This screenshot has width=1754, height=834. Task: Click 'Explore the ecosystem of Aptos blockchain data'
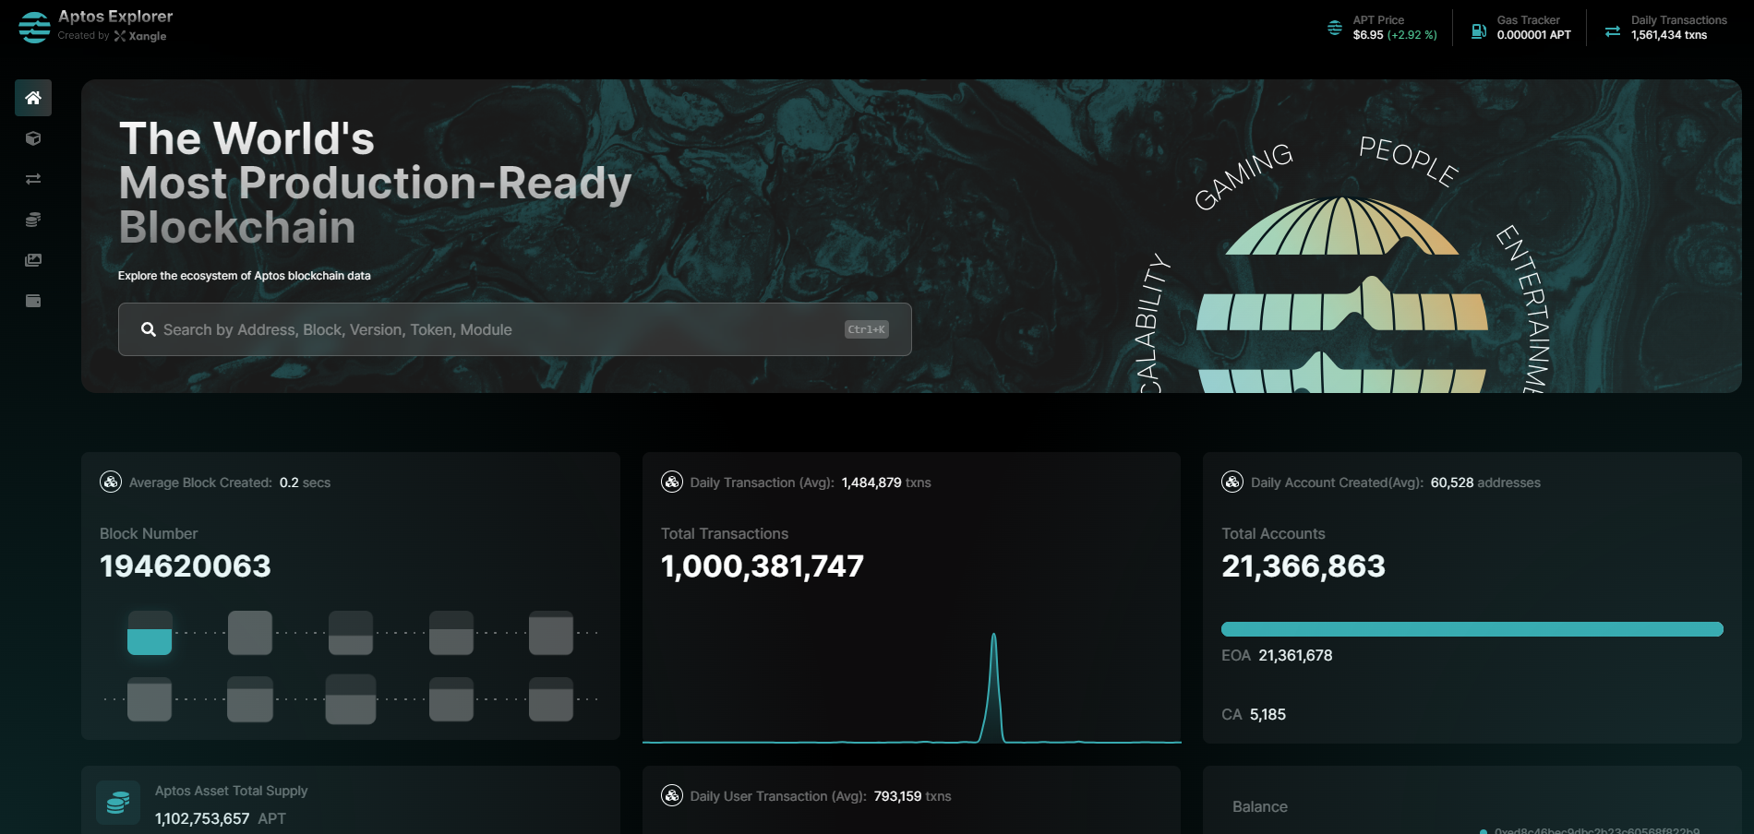(245, 276)
